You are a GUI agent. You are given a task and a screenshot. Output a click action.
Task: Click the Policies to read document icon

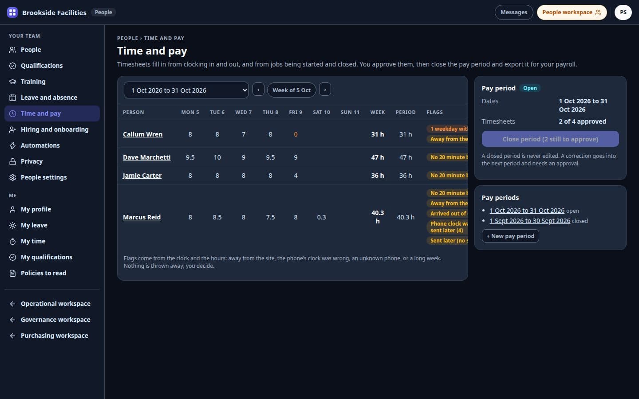click(12, 273)
